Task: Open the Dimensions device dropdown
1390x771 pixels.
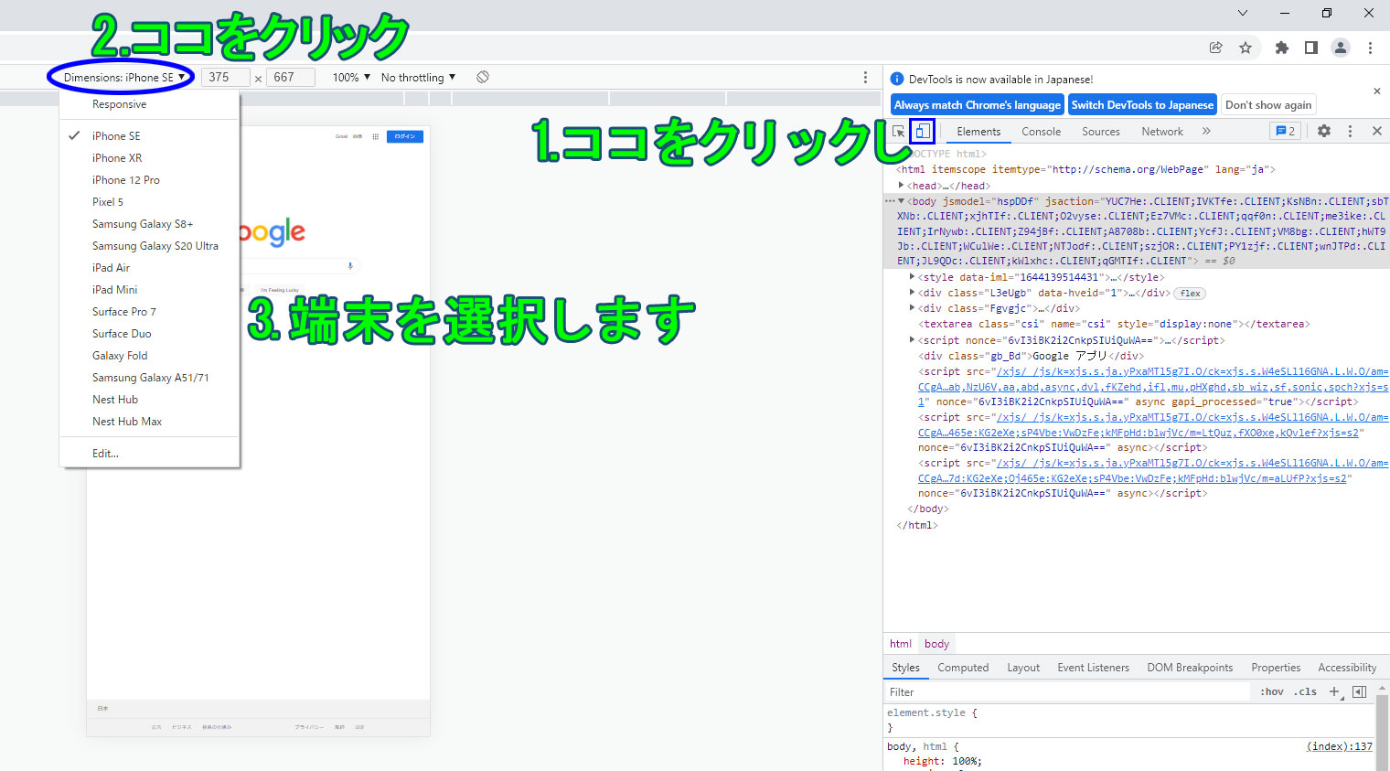Action: [x=124, y=78]
